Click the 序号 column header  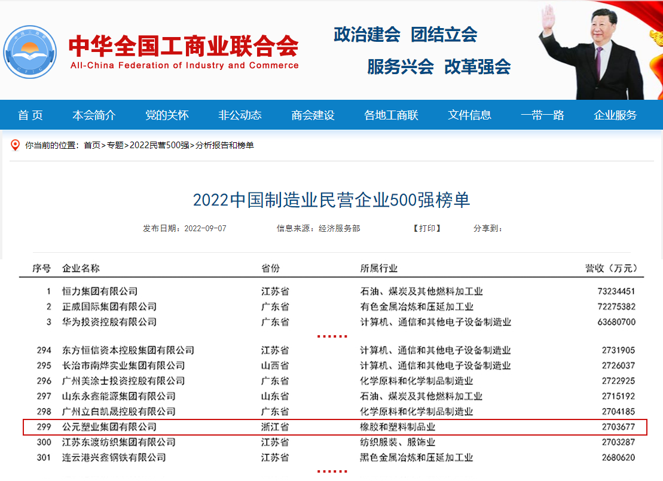click(41, 268)
